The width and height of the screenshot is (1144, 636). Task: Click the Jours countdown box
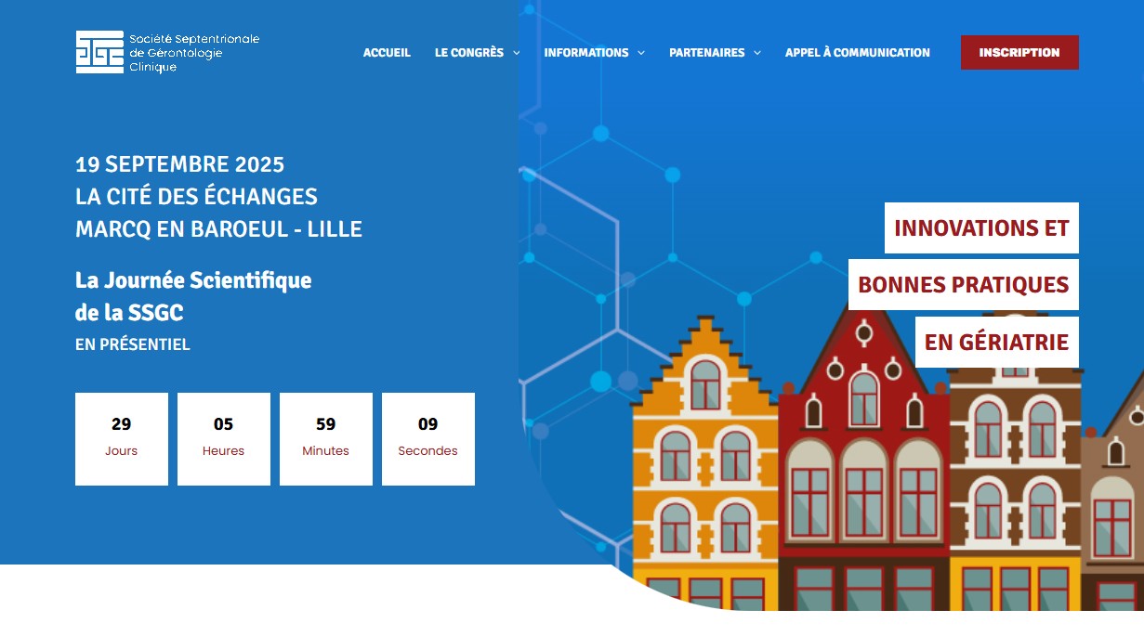(122, 438)
